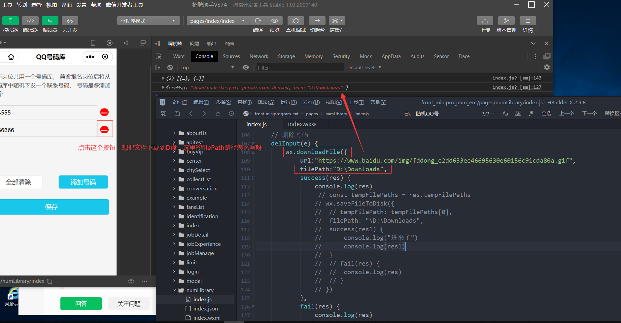Switch to the Console devtools tab

point(204,56)
